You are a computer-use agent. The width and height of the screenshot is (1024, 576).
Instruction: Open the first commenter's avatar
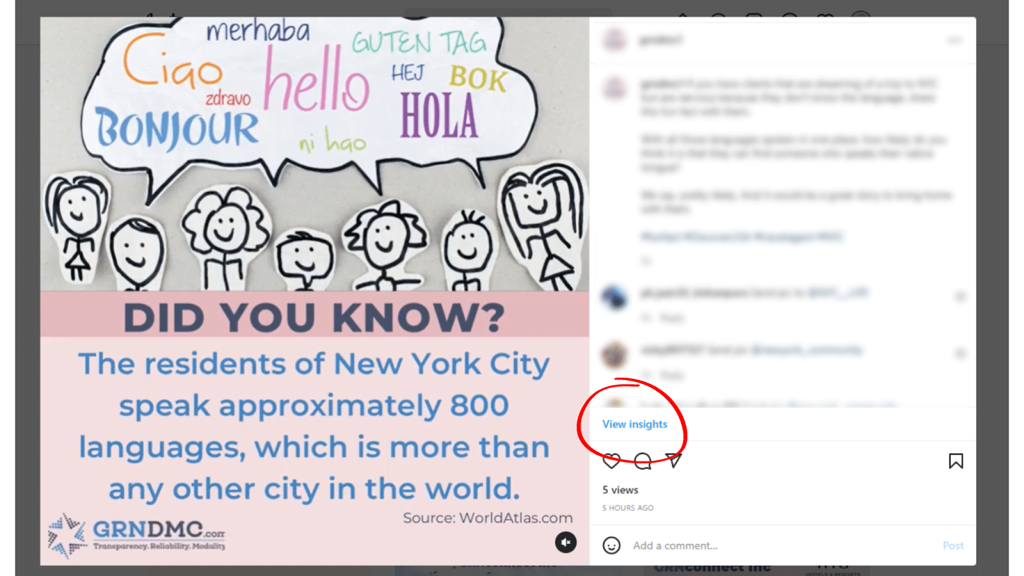coord(614,297)
